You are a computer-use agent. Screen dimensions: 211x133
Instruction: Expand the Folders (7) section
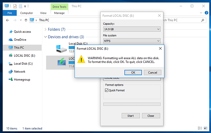tap(45, 29)
